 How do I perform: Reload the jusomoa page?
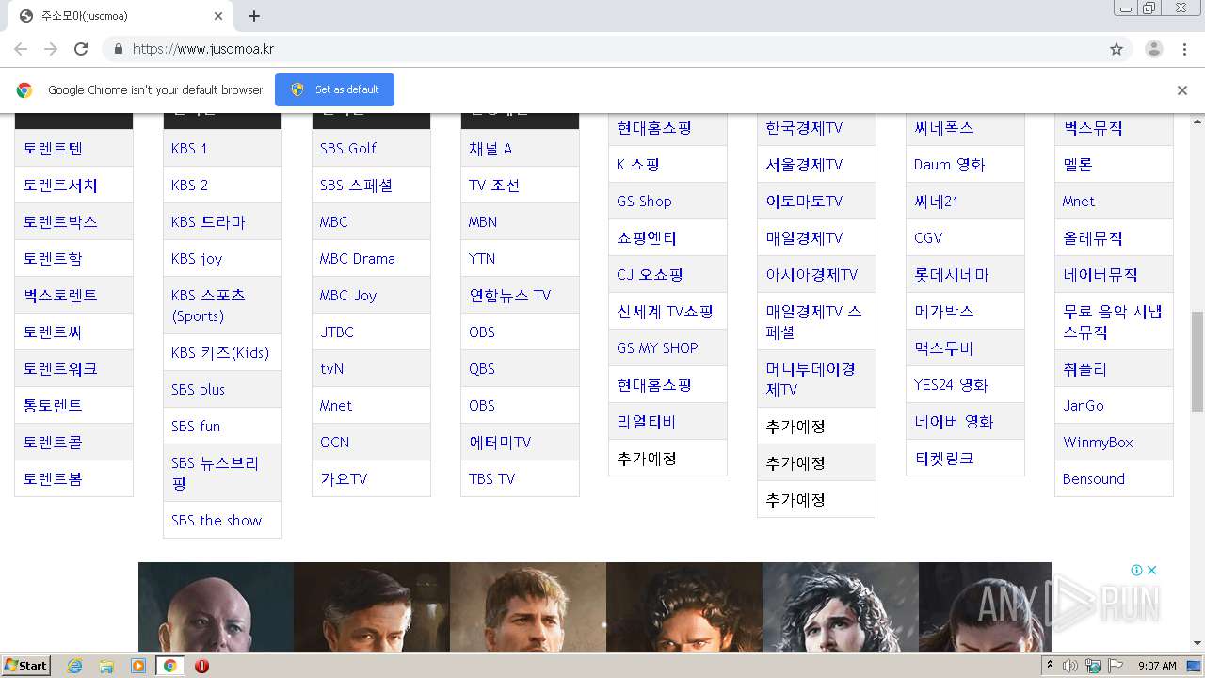81,49
